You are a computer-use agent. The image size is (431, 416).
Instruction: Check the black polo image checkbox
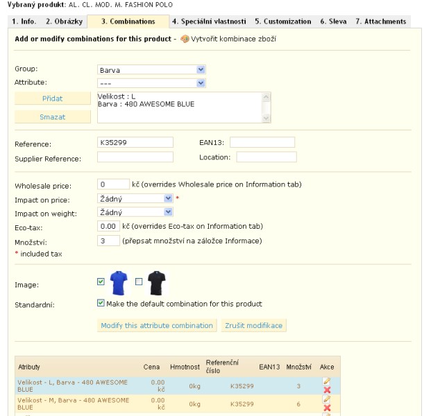(139, 281)
